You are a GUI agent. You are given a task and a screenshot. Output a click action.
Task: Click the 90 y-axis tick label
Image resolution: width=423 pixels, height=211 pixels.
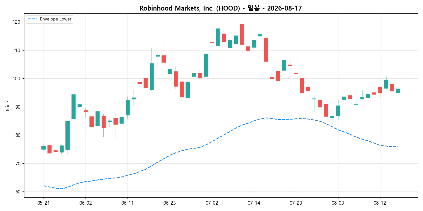(x=18, y=107)
